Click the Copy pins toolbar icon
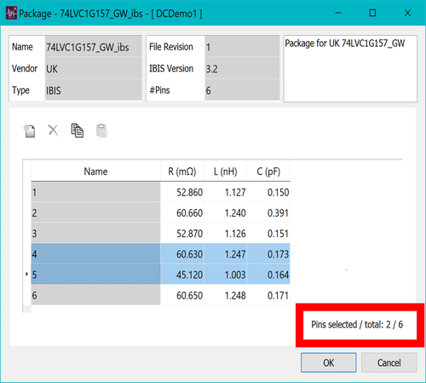 [x=77, y=131]
